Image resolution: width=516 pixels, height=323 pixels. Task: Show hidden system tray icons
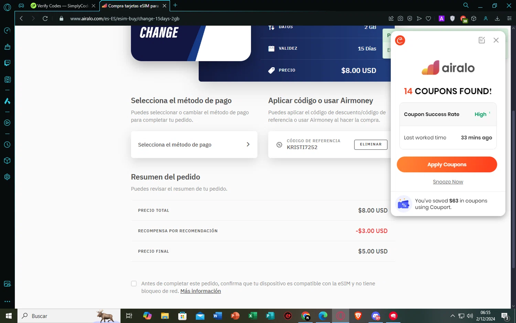[453, 316]
